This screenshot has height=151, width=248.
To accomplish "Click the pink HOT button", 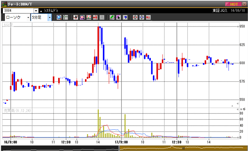I will click(233, 4).
